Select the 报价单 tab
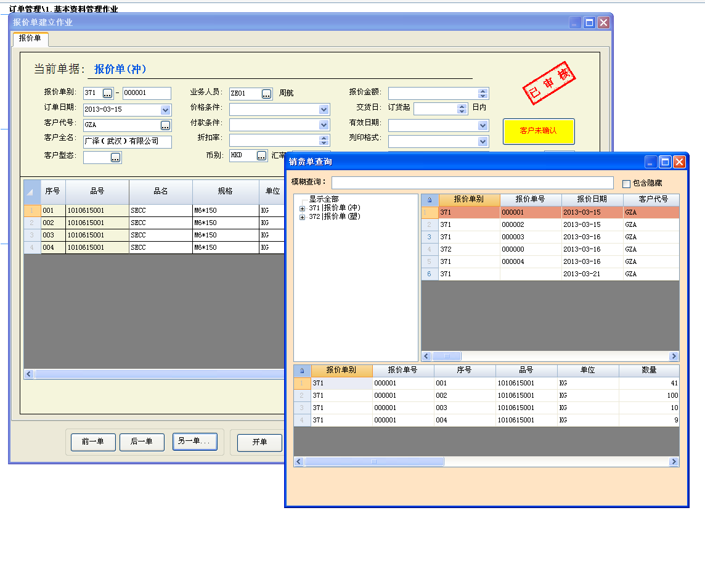The image size is (705, 579). point(30,38)
